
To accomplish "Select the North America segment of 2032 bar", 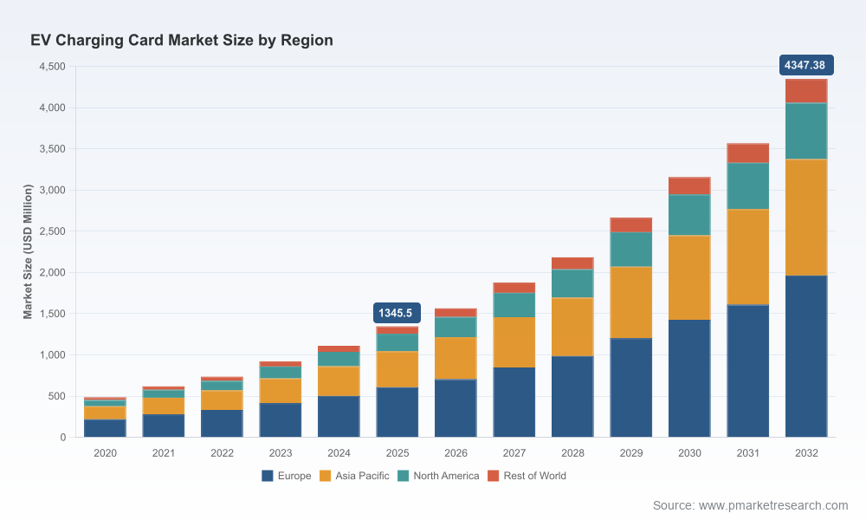I will click(806, 132).
